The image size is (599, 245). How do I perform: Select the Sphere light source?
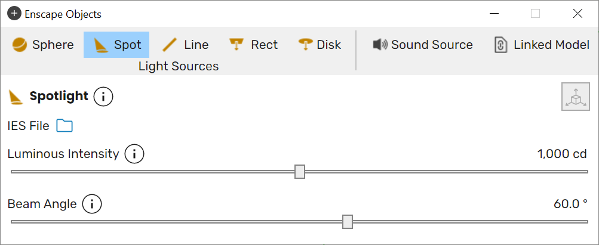(x=43, y=45)
